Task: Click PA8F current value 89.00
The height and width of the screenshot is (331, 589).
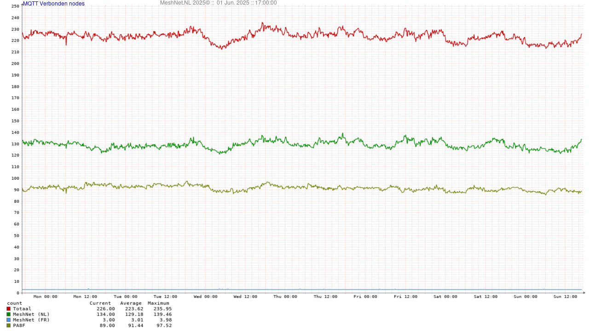Action: [107, 325]
